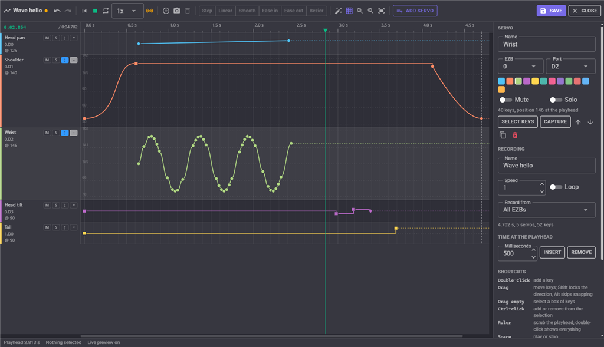Mute the Tail track (M)
This screenshot has width=604, height=347.
tap(47, 228)
